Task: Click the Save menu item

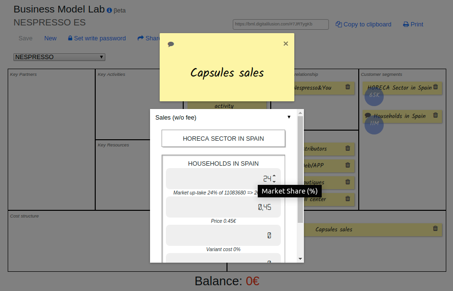Action: point(25,38)
